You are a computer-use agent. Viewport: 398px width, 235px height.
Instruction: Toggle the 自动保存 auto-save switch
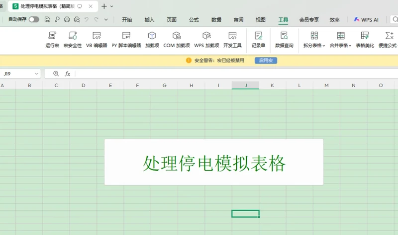(x=34, y=19)
